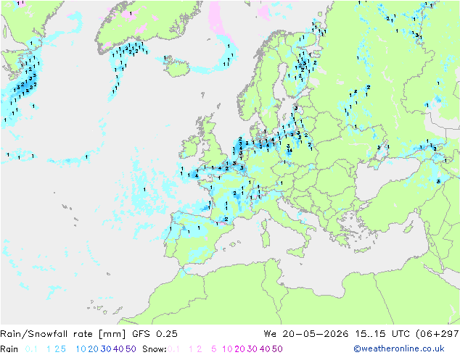This screenshot has width=460, height=355.
Task: Click Iceland on the map
Action: (177, 67)
